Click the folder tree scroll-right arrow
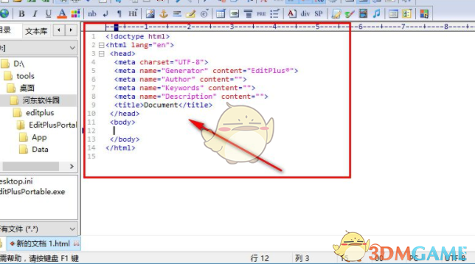475x267 pixels. pyautogui.click(x=72, y=166)
